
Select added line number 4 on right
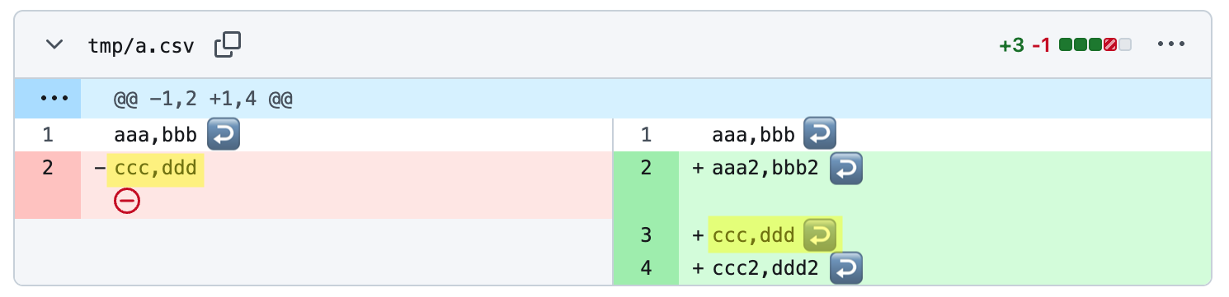646,268
